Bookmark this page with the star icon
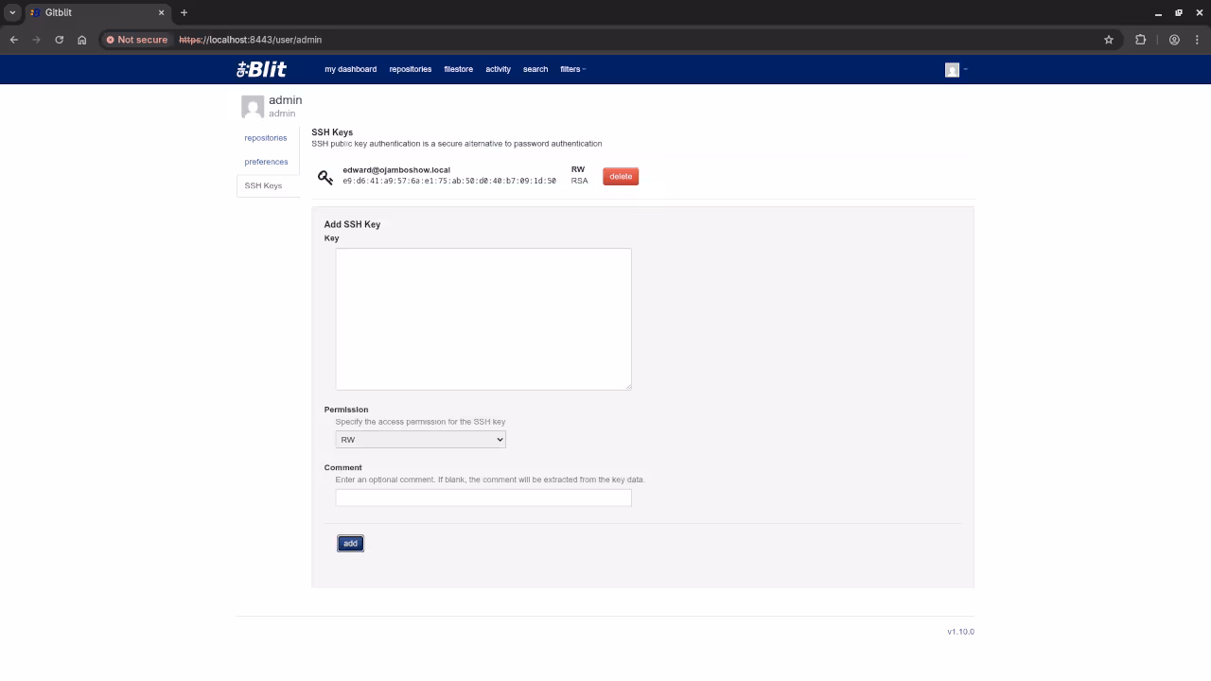The width and height of the screenshot is (1211, 681). pos(1109,40)
